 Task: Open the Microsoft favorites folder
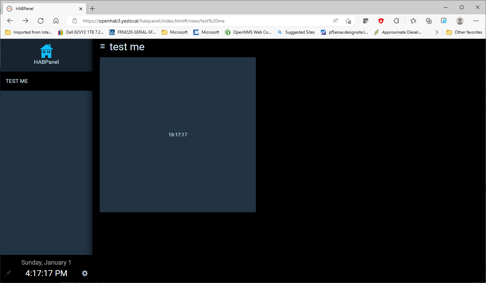pos(175,32)
